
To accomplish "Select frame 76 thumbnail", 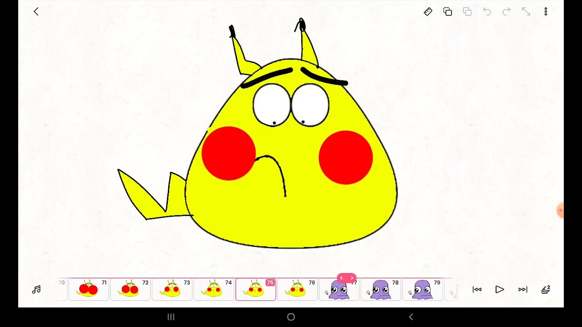I will [x=297, y=289].
